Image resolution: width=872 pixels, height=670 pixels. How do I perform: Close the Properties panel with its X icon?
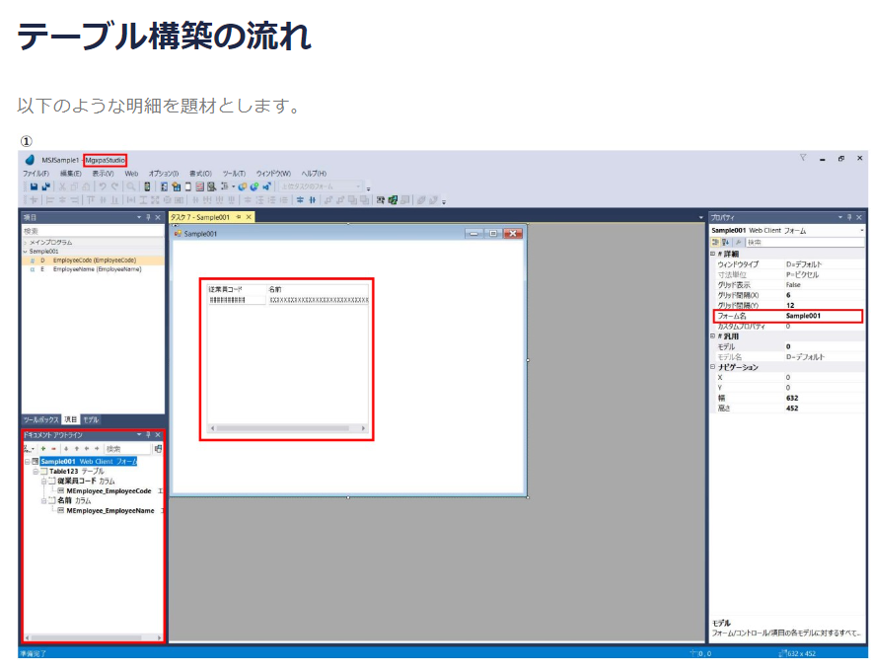pyautogui.click(x=860, y=217)
